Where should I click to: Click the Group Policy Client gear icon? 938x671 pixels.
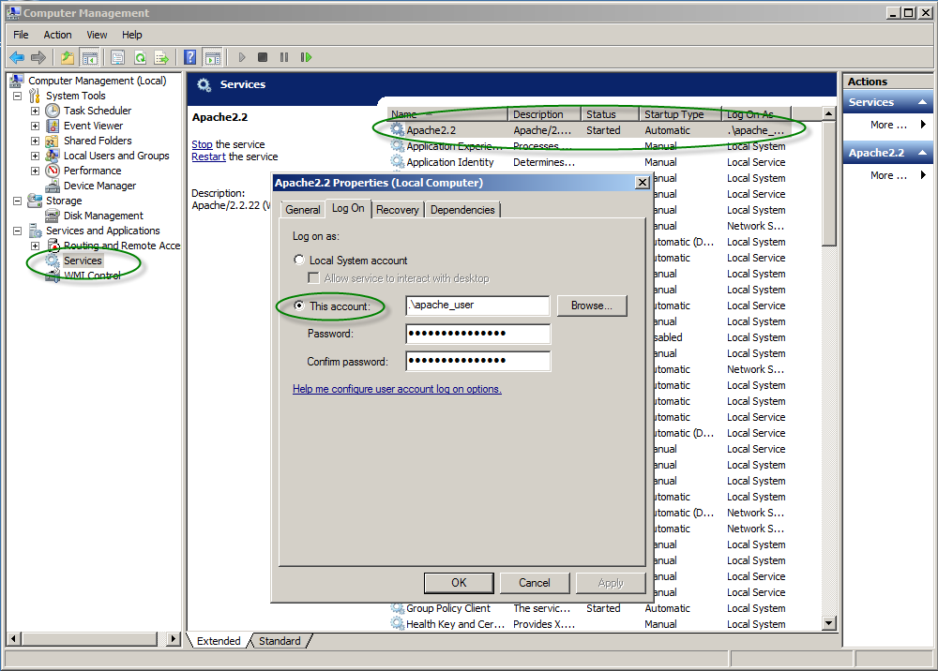[x=397, y=607]
